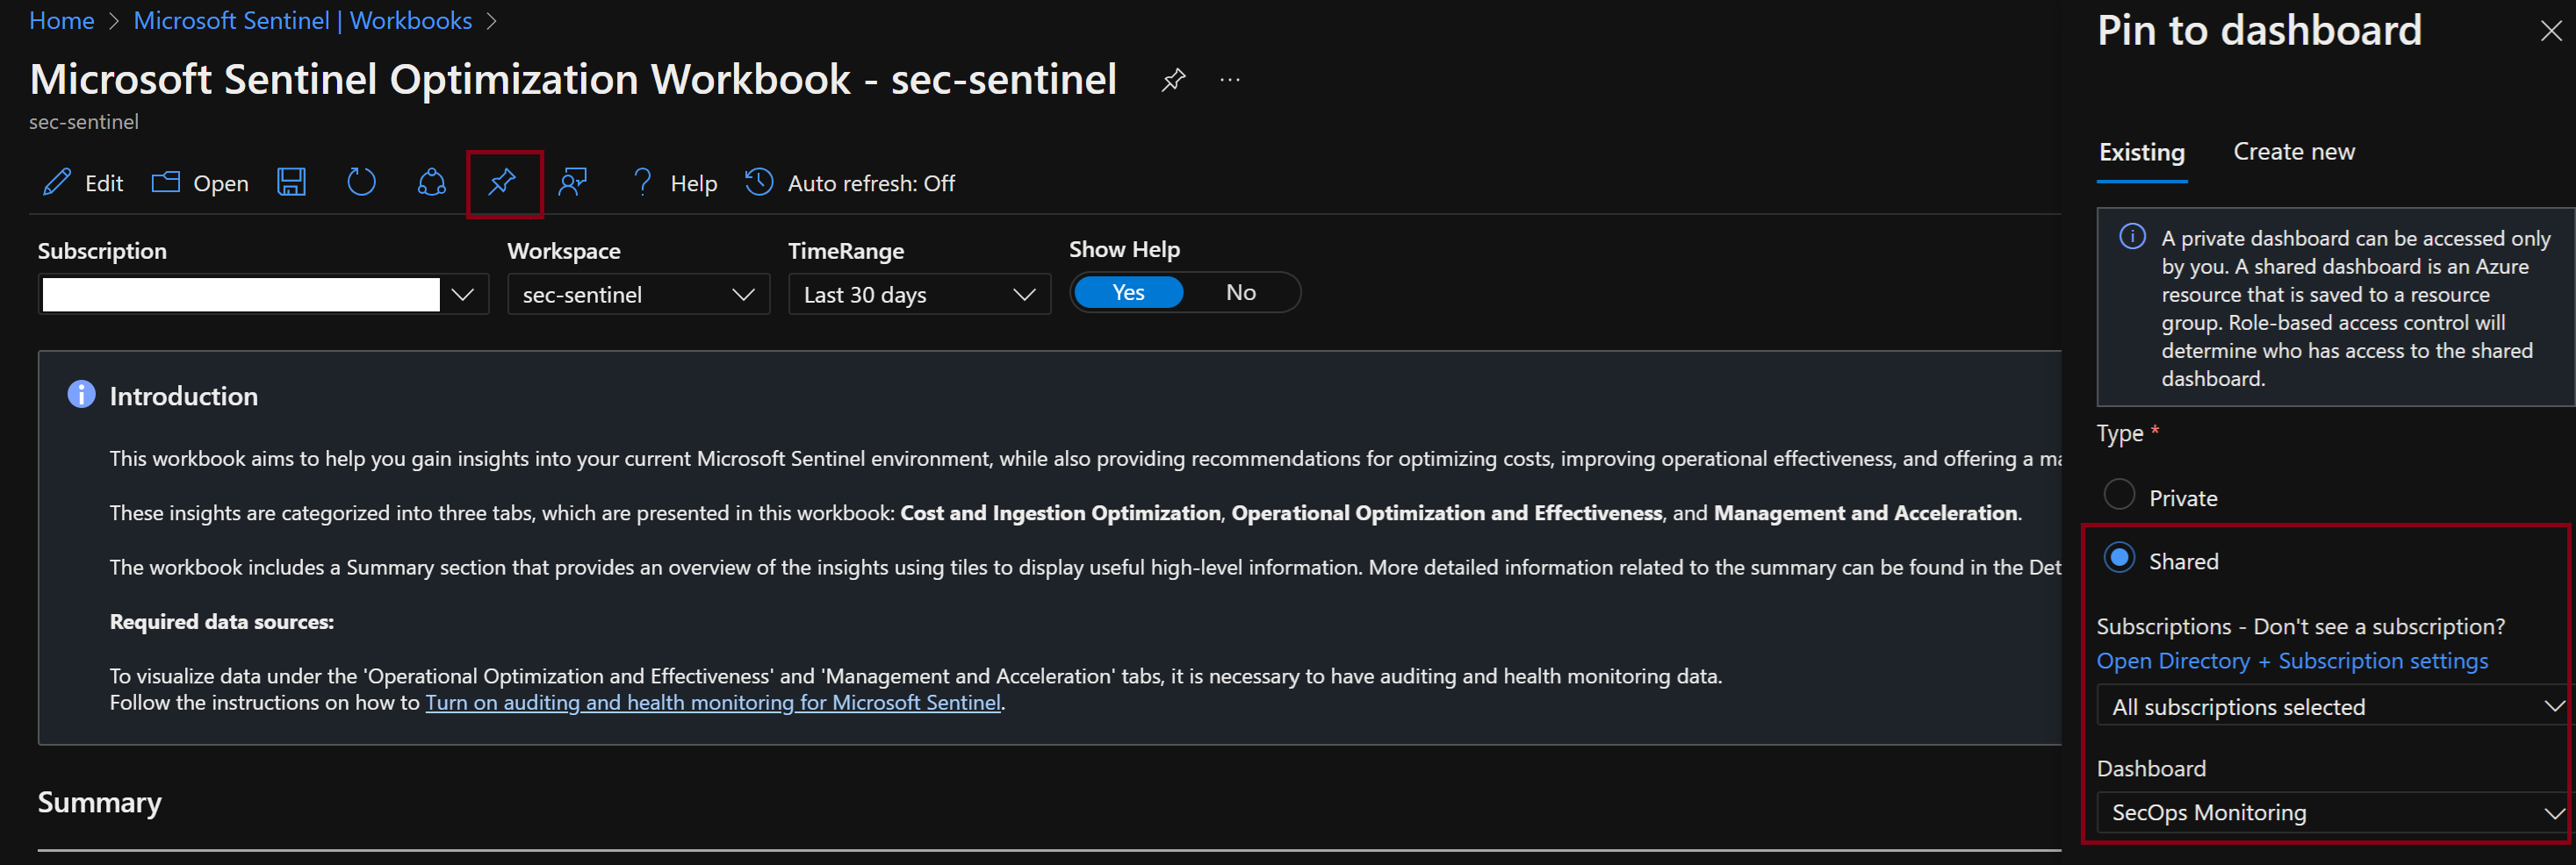
Task: Click the Auto refresh clock icon
Action: (x=759, y=182)
